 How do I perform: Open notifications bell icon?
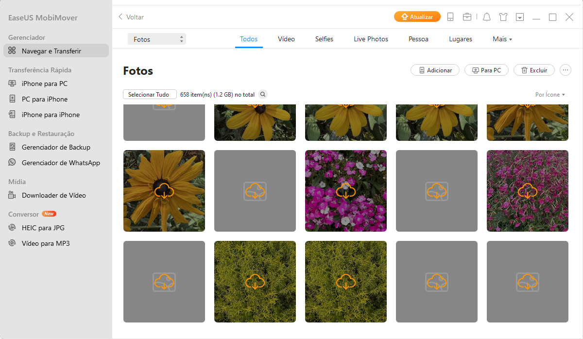click(487, 17)
